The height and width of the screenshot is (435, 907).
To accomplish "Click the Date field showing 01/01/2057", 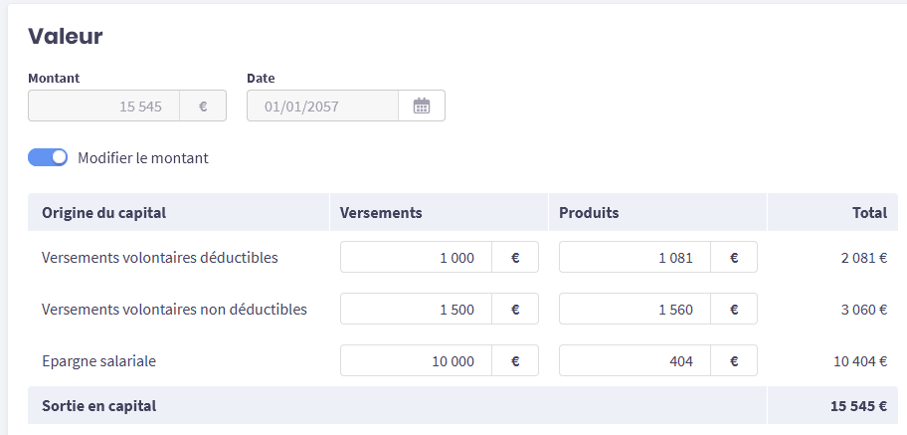I will [322, 107].
